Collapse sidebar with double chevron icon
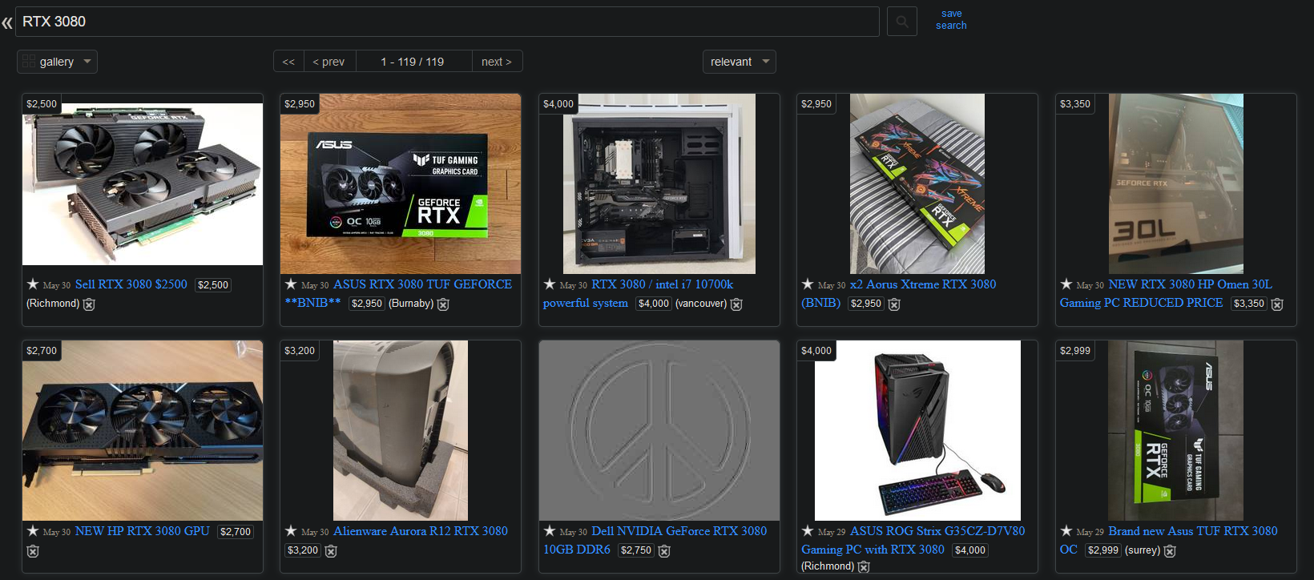This screenshot has height=580, width=1314. click(7, 22)
